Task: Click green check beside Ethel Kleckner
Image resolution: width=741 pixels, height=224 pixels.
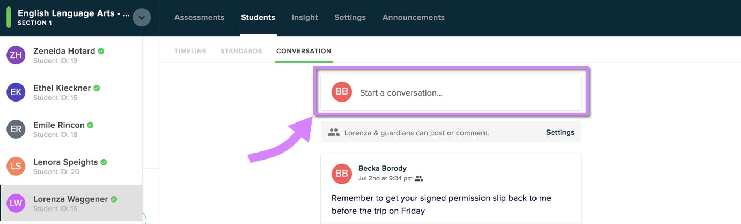Action: coord(97,88)
